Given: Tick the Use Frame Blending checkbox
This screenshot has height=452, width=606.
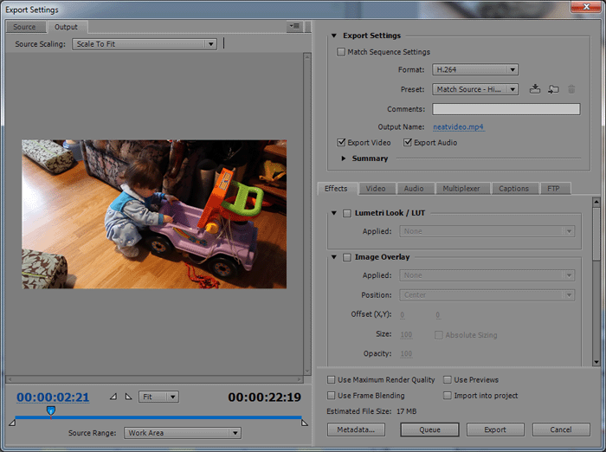Looking at the screenshot, I should [332, 396].
